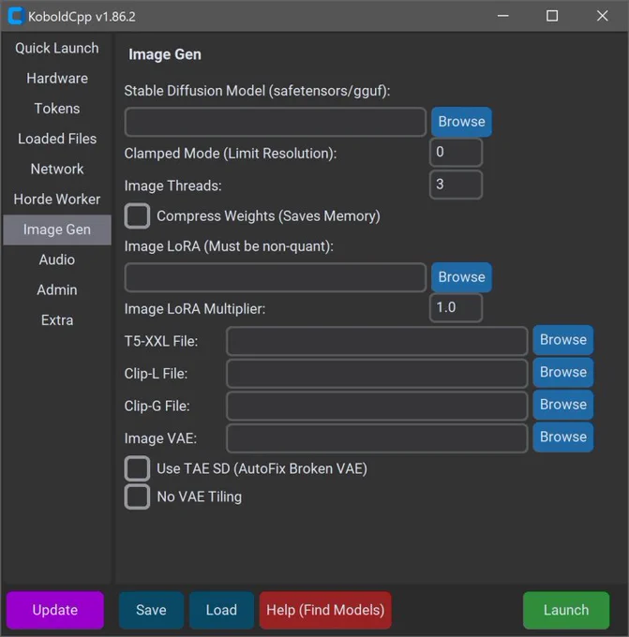Browse for a Stable Diffusion model file
Viewport: 629px width, 637px height.
click(461, 122)
